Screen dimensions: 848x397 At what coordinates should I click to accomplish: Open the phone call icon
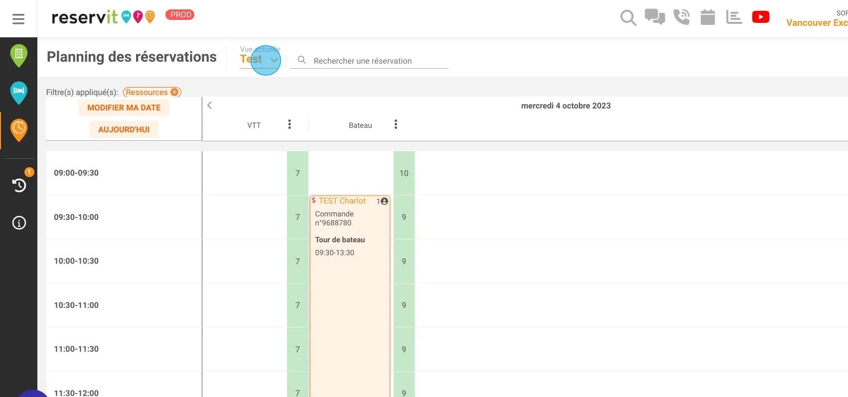coord(682,17)
